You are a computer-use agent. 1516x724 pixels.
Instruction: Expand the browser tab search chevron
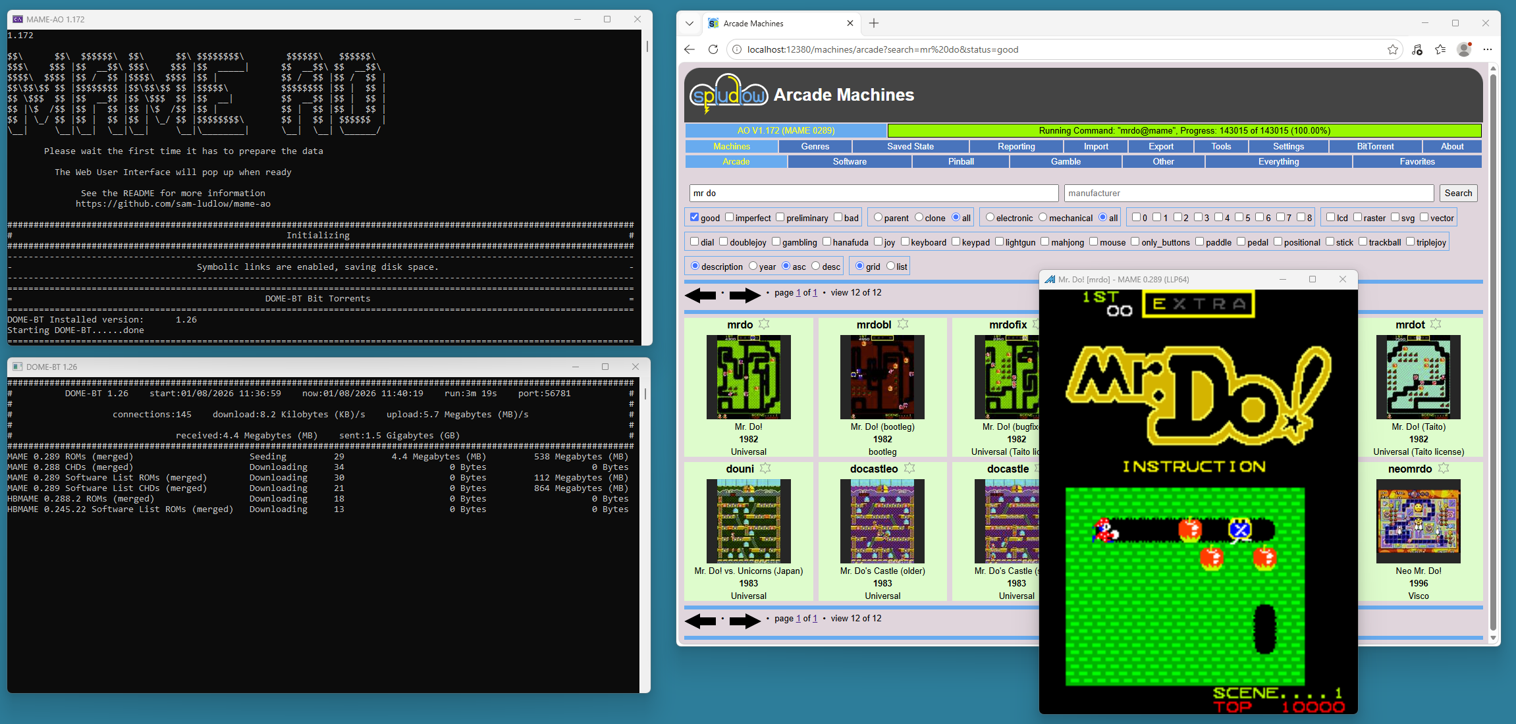pyautogui.click(x=690, y=23)
